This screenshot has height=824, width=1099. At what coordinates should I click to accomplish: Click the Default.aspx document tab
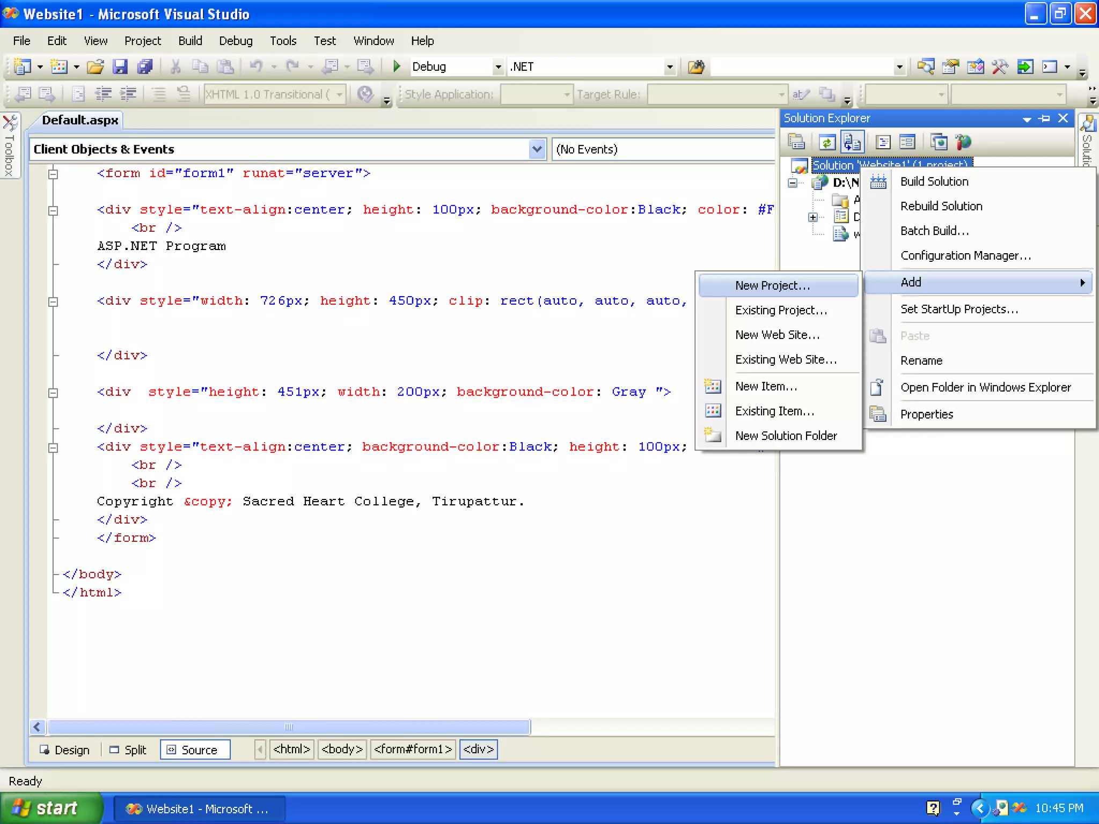pos(79,120)
